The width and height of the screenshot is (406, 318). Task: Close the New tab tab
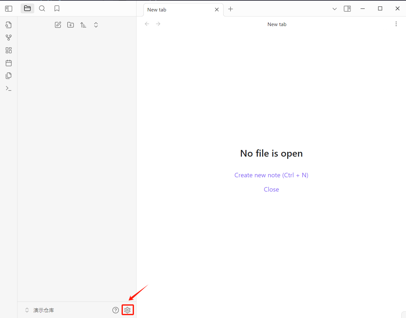click(x=217, y=10)
